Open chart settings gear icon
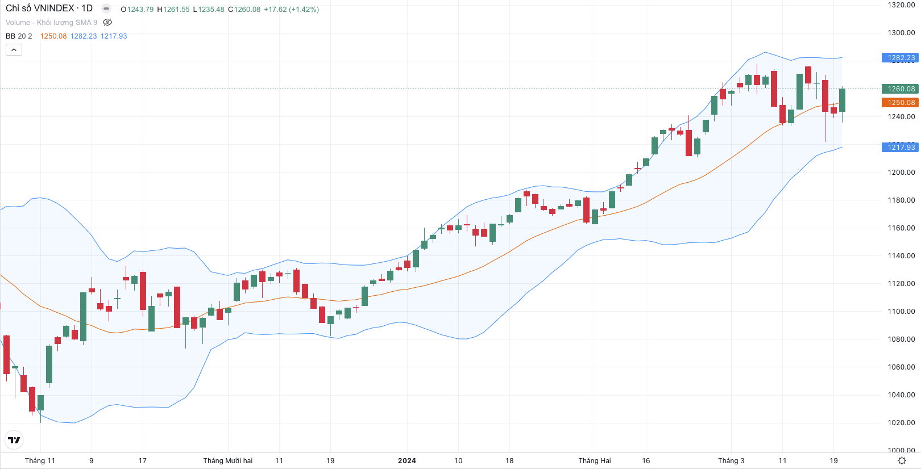Viewport: 921px width, 470px height. tap(902, 460)
